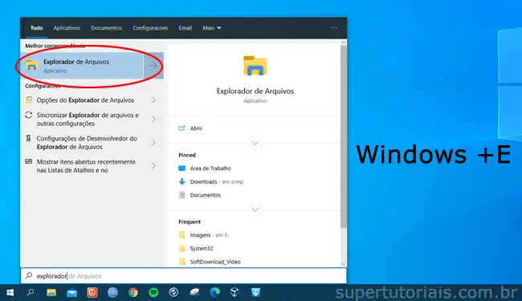Switch to the Documentos tab
Image resolution: width=522 pixels, height=301 pixels.
(x=107, y=28)
